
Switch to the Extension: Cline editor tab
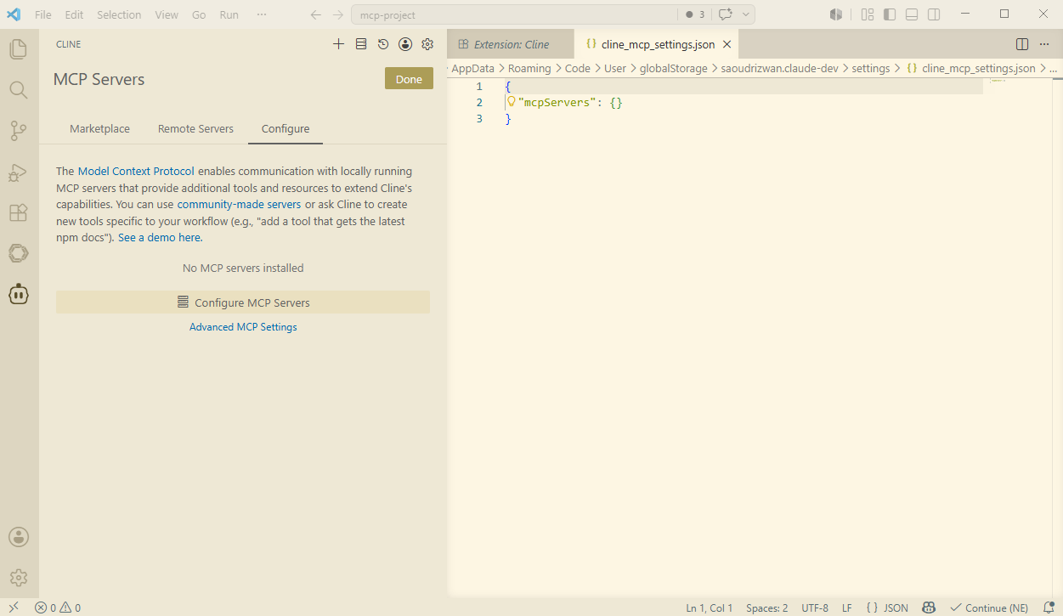pos(511,44)
